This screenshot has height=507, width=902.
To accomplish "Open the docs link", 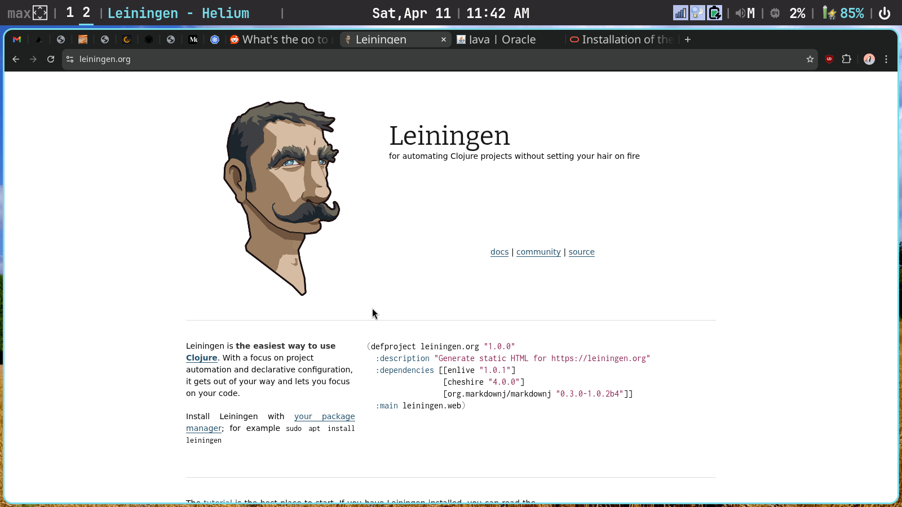I will point(499,252).
